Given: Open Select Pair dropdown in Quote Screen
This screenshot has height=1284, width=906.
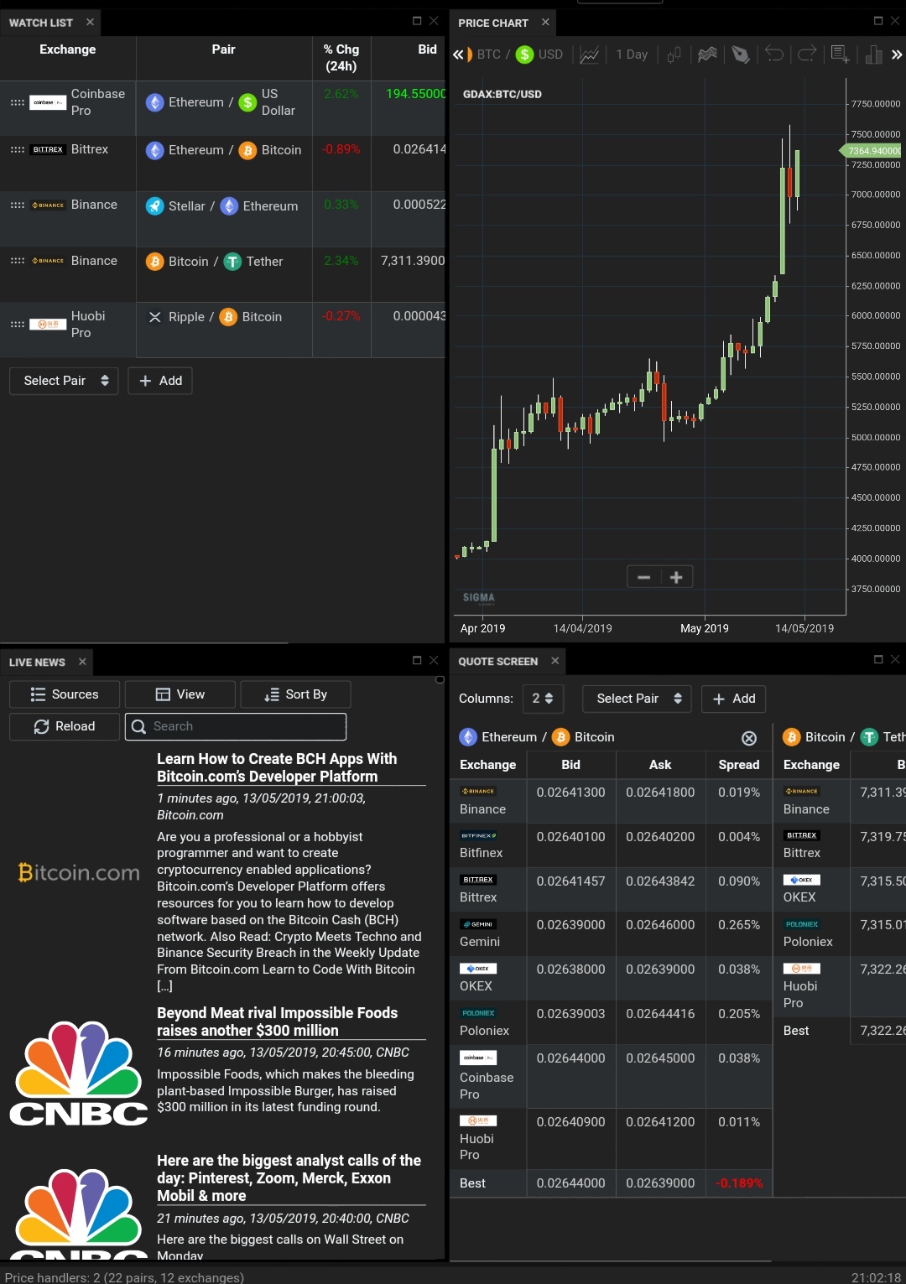Looking at the screenshot, I should [x=637, y=699].
